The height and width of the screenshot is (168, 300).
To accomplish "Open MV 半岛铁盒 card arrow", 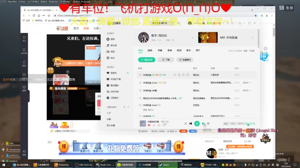I will tap(252, 38).
